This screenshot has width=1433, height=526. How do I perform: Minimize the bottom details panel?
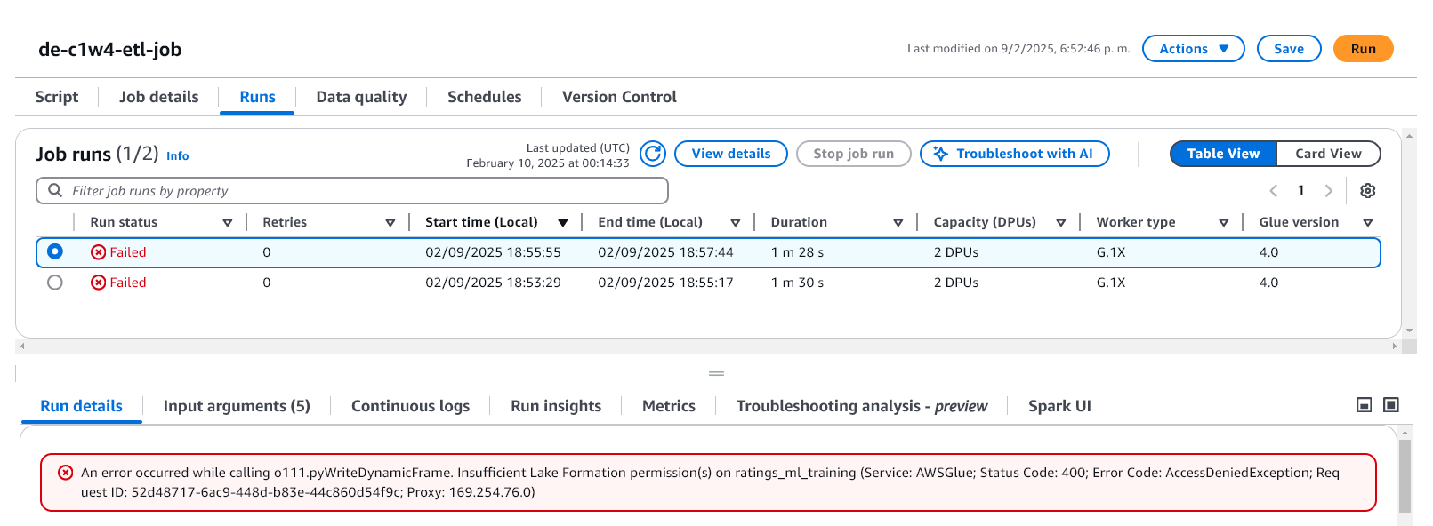pyautogui.click(x=1364, y=405)
